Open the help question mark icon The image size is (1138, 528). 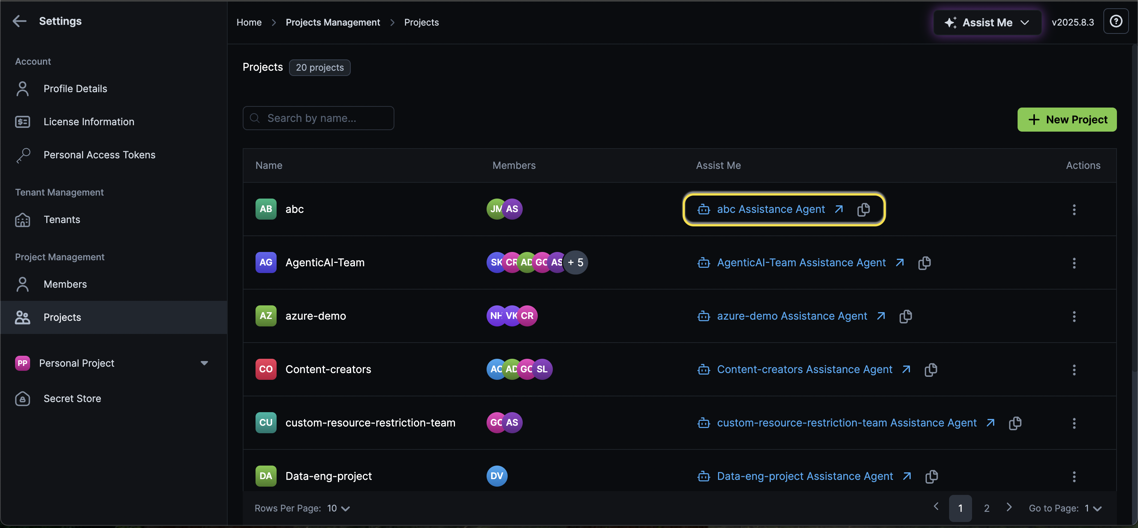[x=1115, y=21]
